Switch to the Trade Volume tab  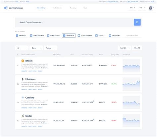click(57, 8)
